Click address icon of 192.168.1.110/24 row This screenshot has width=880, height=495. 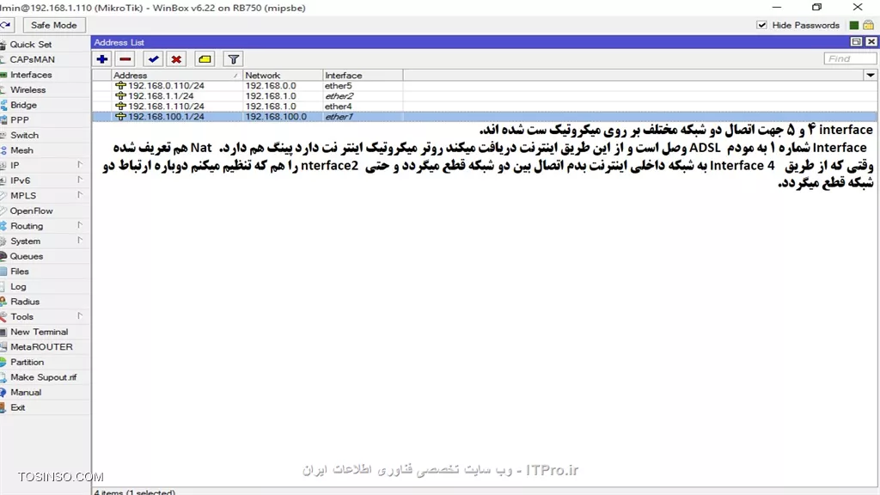click(120, 106)
